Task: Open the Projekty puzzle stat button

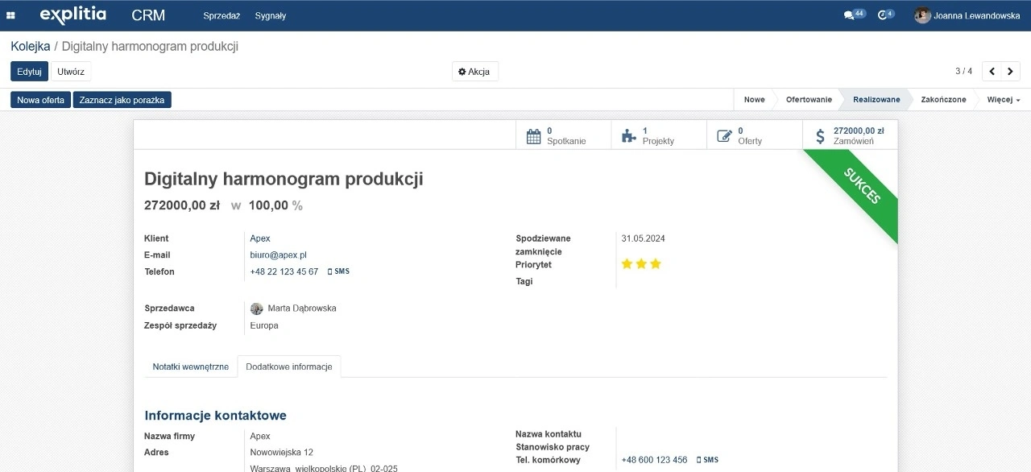Action: (659, 135)
